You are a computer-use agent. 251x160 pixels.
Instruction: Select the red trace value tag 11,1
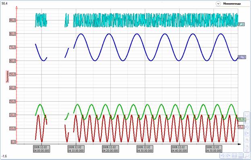(241, 127)
